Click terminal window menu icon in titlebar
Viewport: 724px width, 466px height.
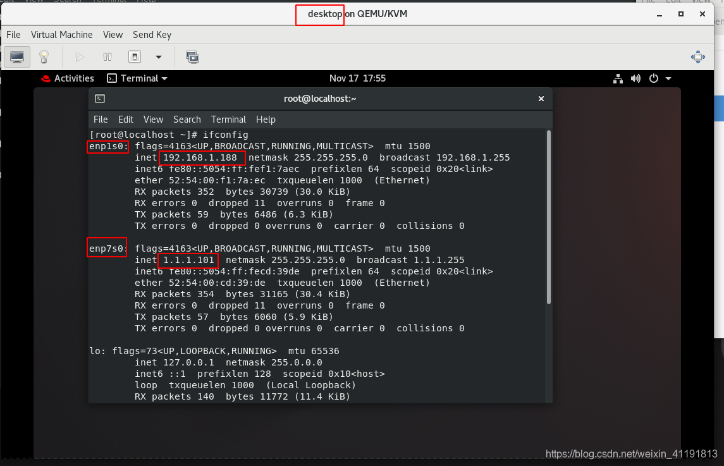pyautogui.click(x=100, y=99)
